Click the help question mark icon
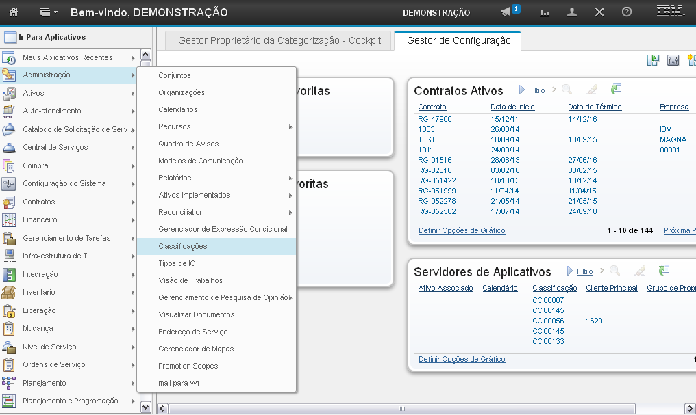 coord(626,12)
